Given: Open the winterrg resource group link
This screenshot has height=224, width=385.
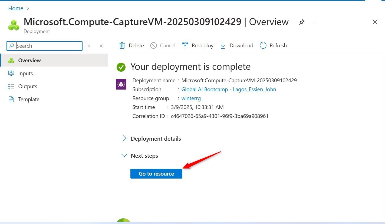Looking at the screenshot, I should click(x=191, y=98).
